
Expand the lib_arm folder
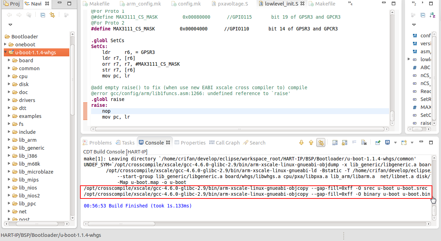tap(9, 140)
